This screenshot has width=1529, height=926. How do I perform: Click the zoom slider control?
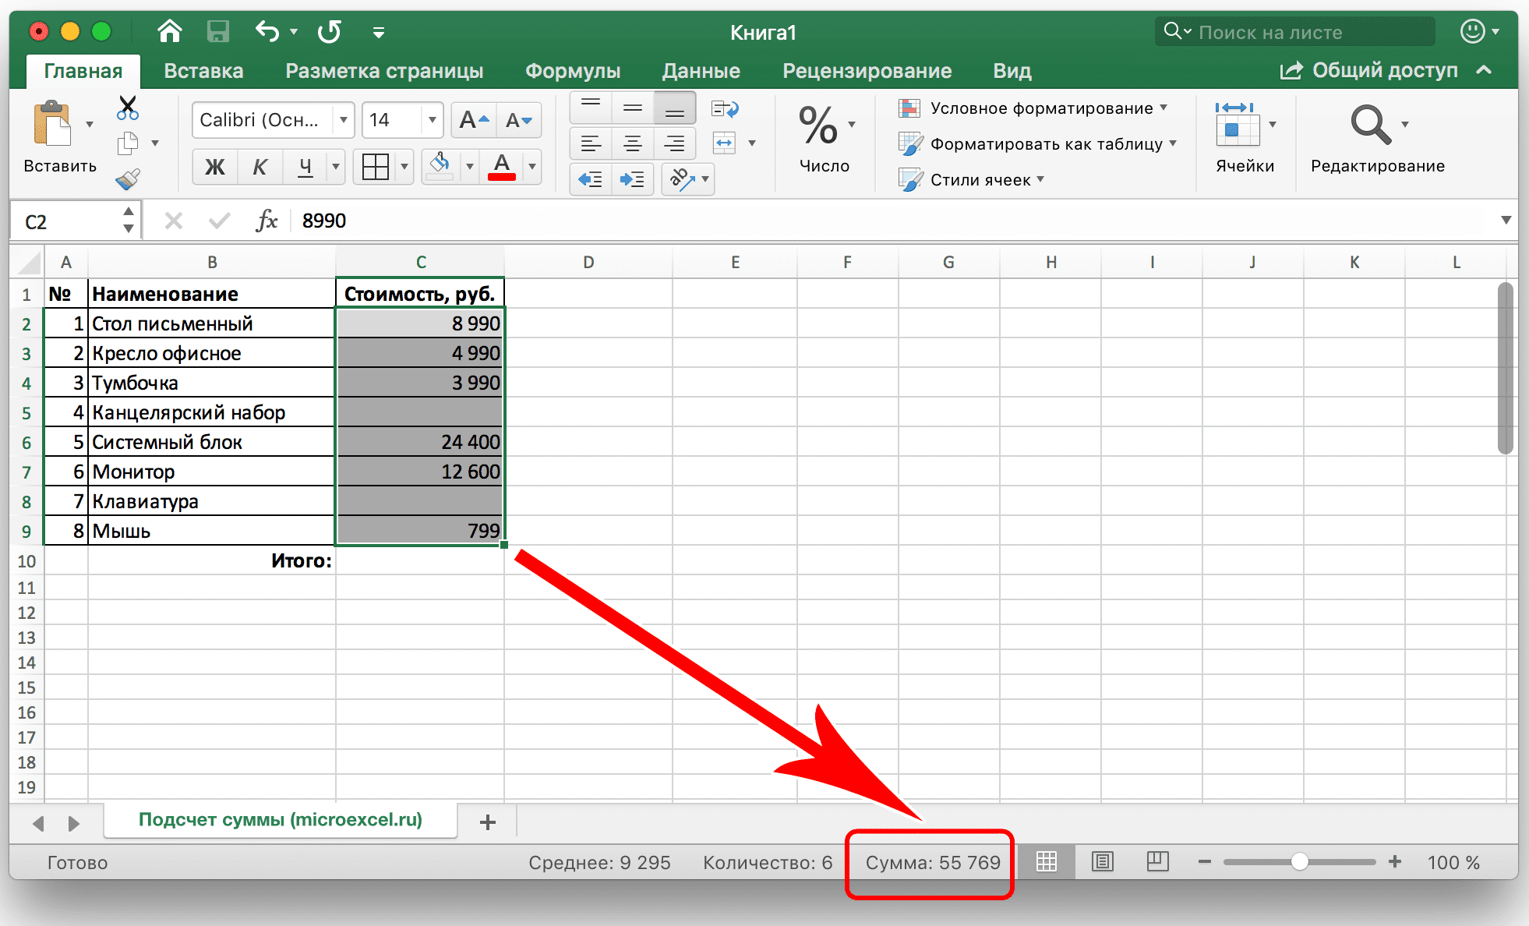(1311, 860)
